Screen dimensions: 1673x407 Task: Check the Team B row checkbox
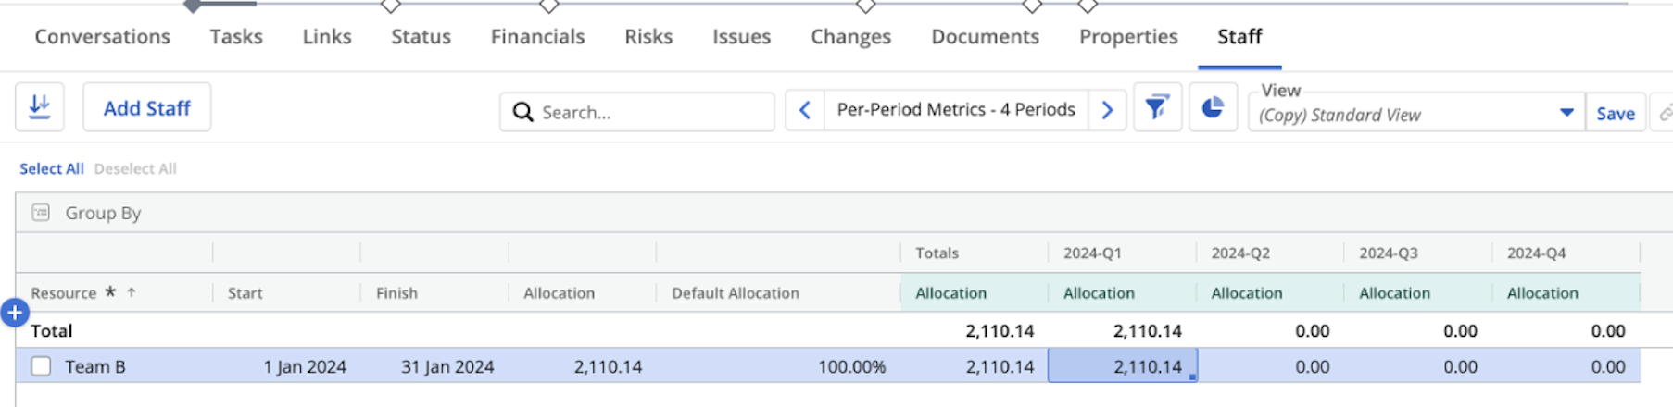point(41,366)
